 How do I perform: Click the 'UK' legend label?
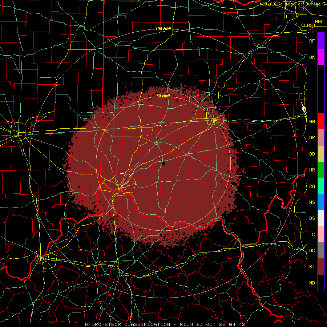tap(312, 57)
